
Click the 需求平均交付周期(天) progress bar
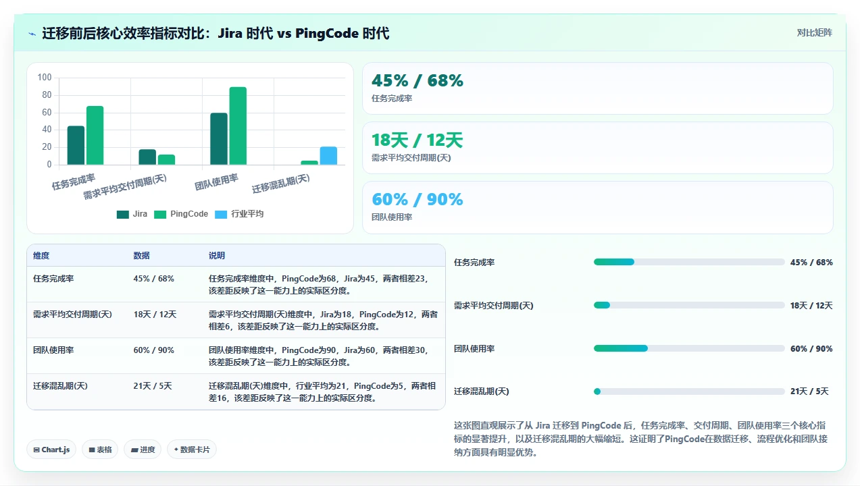click(689, 305)
